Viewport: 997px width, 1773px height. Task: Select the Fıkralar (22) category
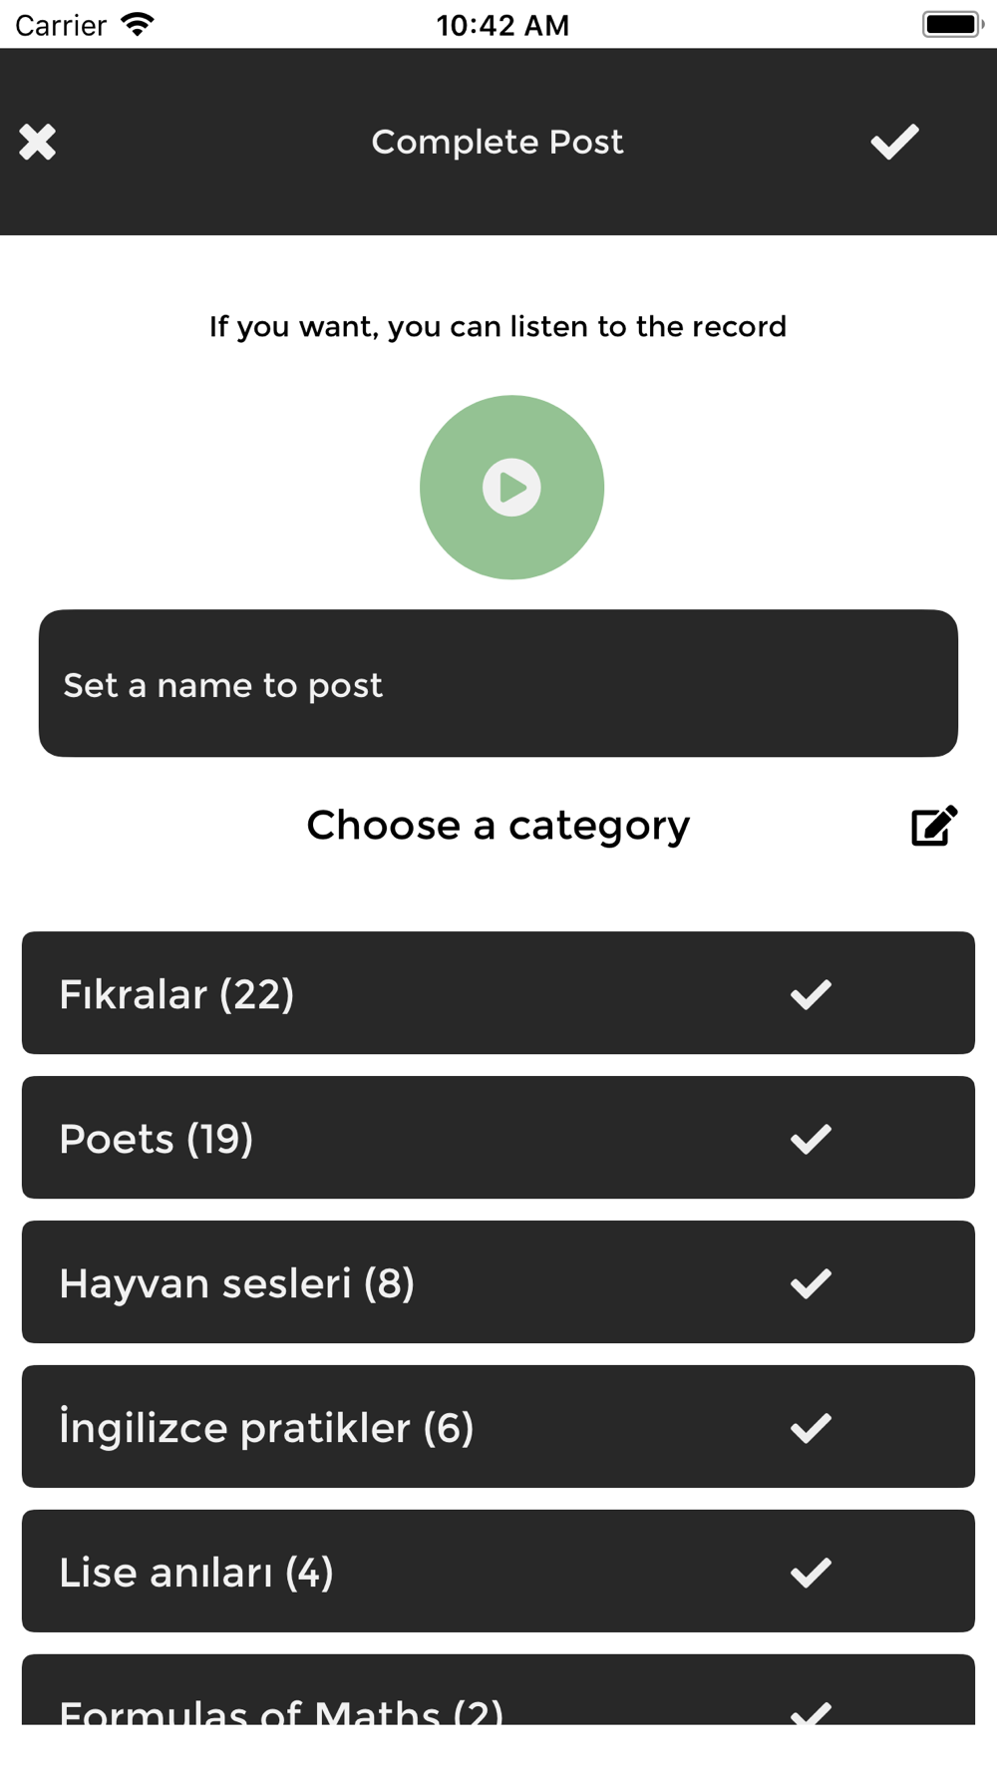click(399, 993)
